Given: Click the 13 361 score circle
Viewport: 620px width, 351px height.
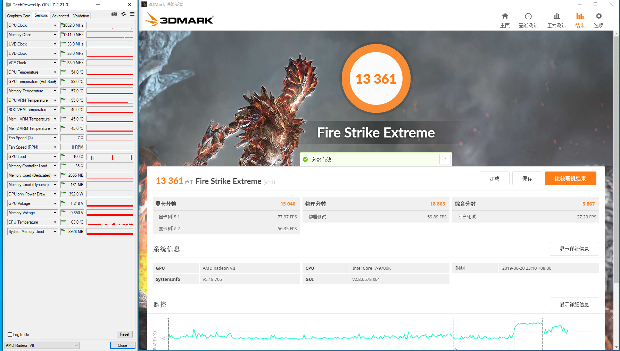Looking at the screenshot, I should coord(376,79).
